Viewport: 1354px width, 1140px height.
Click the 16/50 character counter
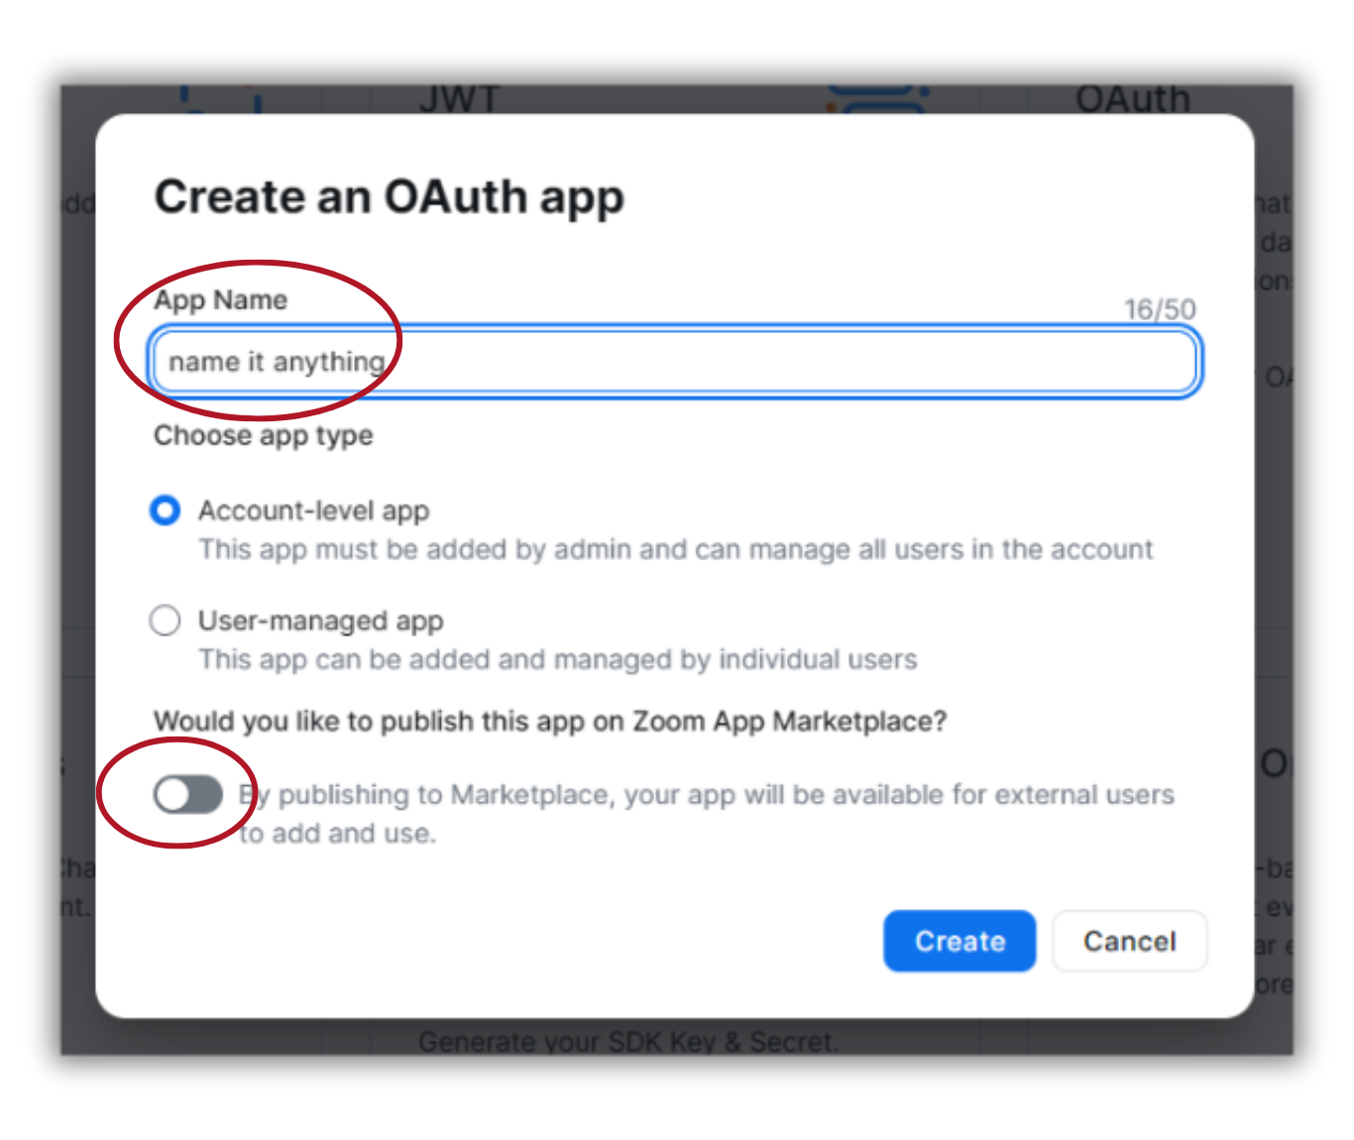(1160, 309)
